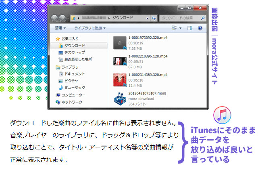Open the ライブラリに追加 menu
This screenshot has height=172, width=258.
click(89, 28)
